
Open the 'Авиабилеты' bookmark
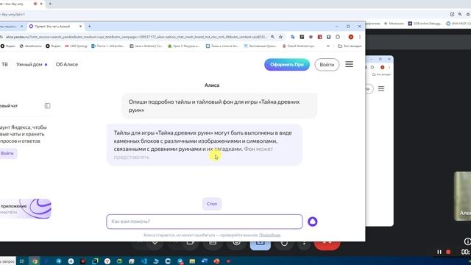point(31,46)
